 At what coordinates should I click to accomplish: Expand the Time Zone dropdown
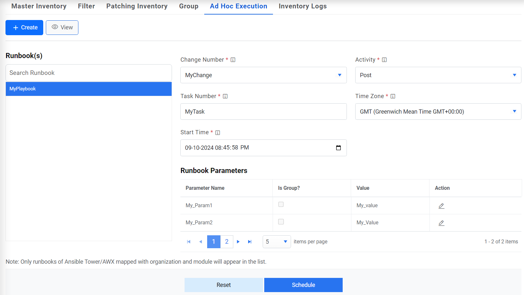514,111
